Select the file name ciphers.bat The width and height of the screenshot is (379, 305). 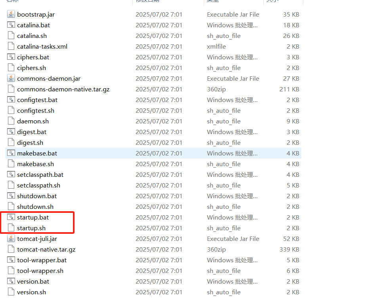click(33, 57)
